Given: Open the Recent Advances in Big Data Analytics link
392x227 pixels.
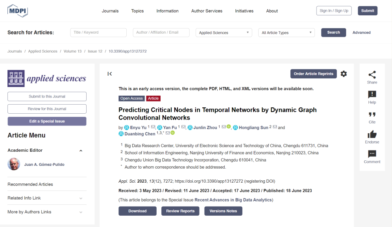Looking at the screenshot, I should click(233, 200).
